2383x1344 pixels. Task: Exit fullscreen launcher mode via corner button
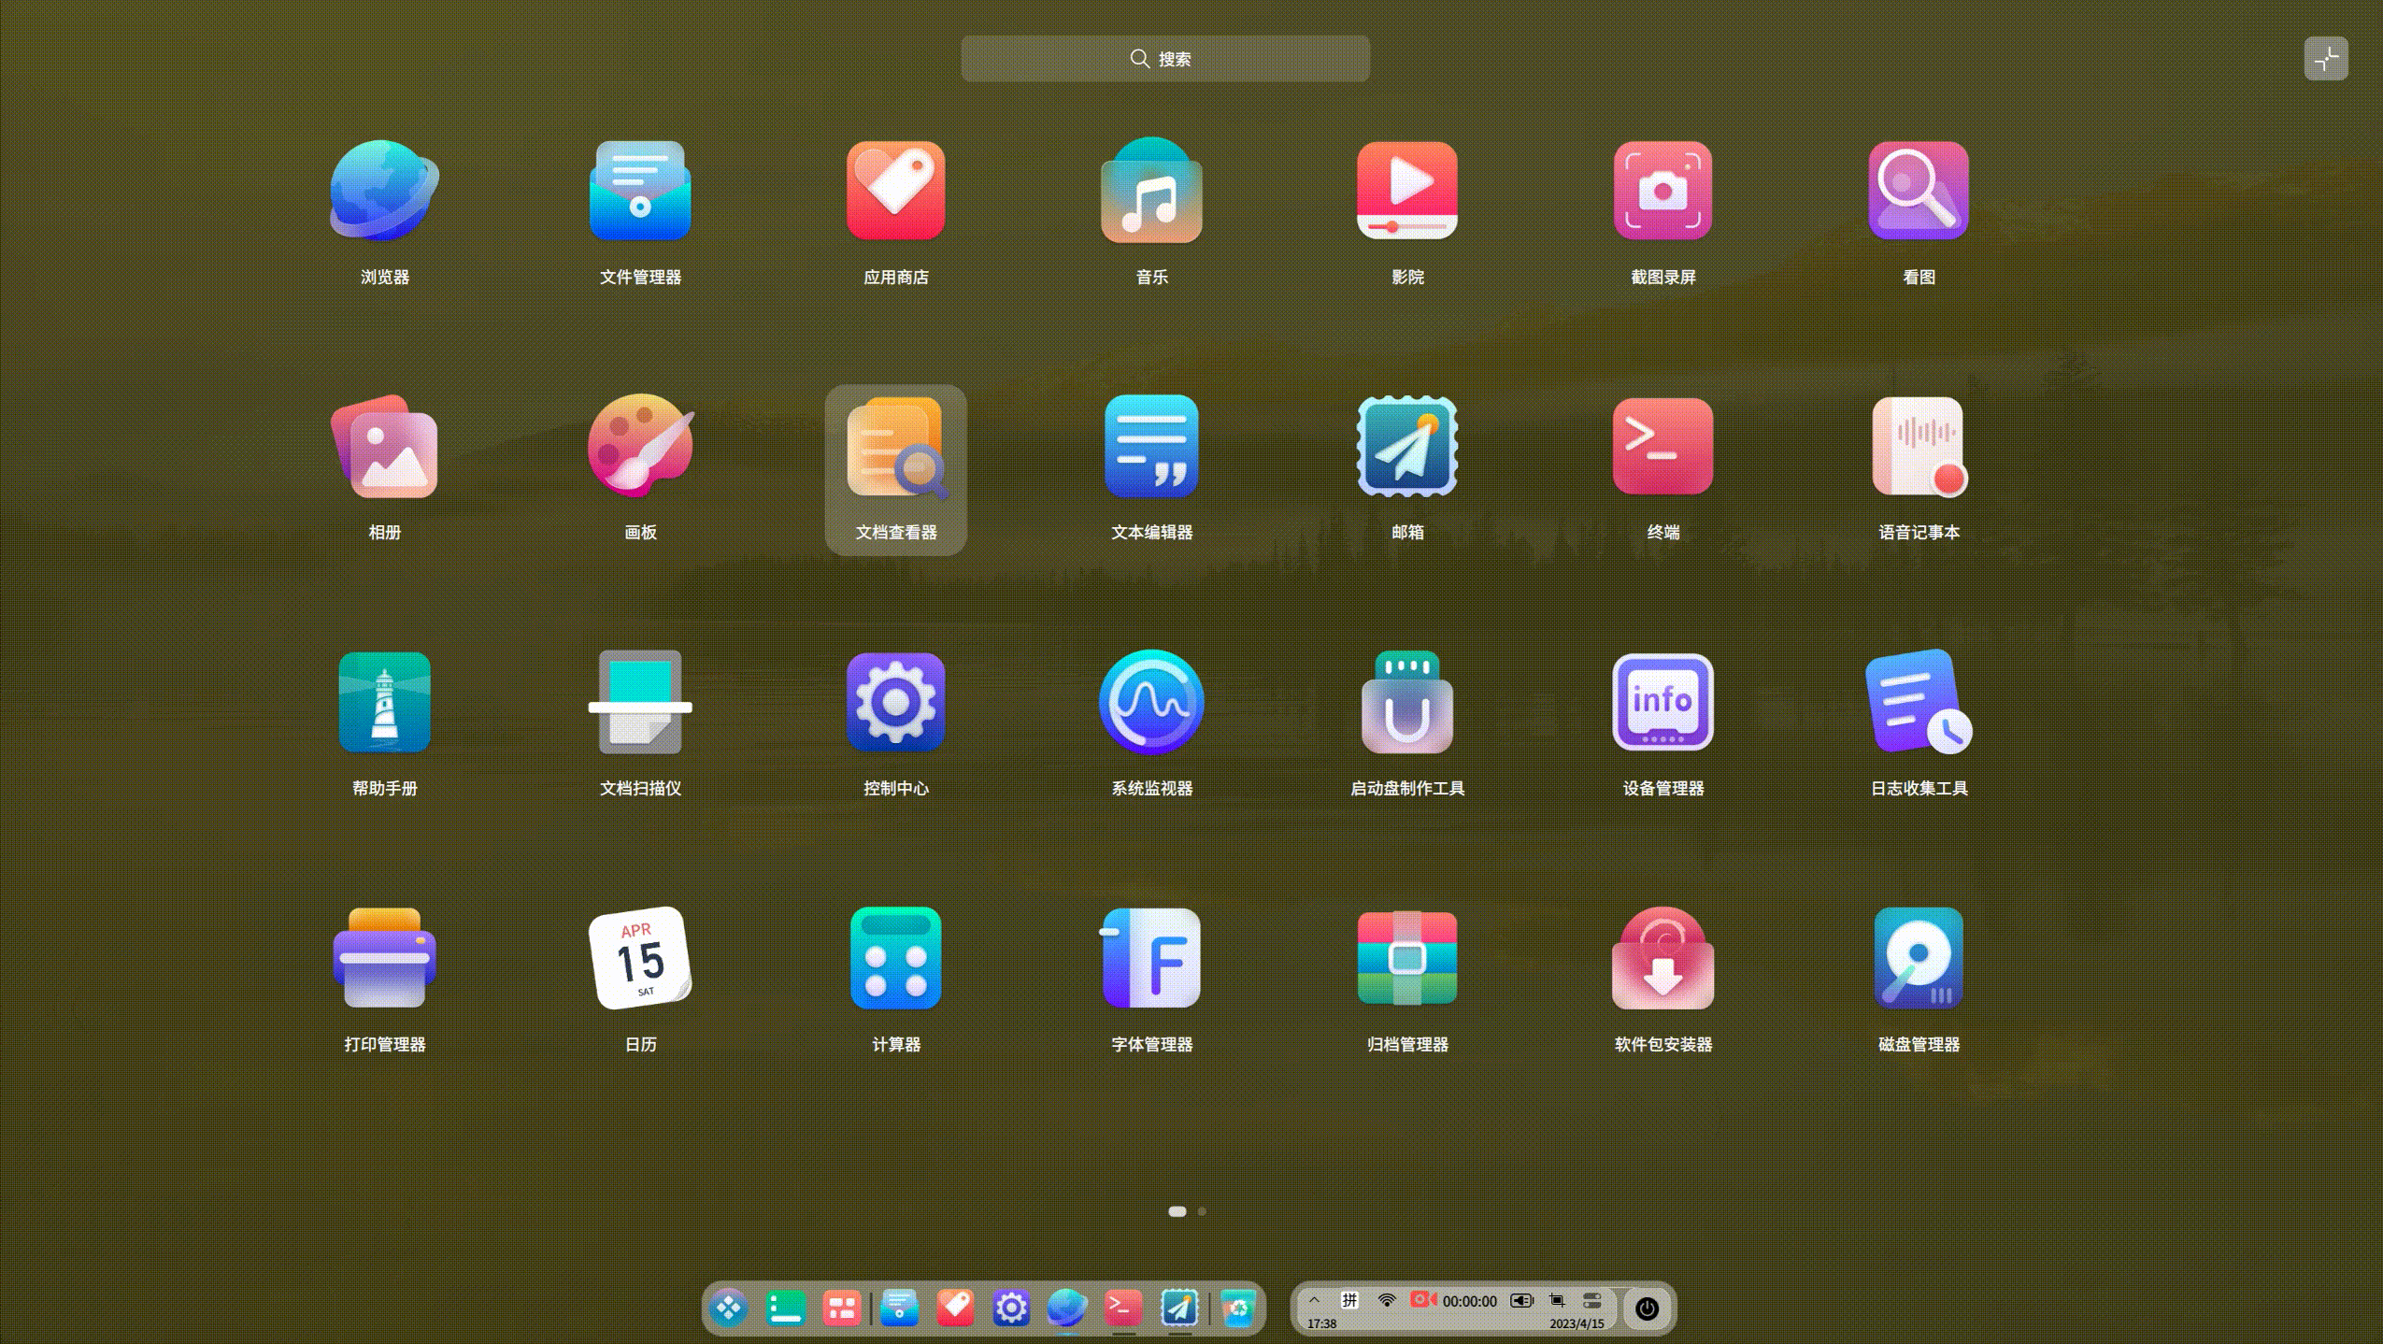click(x=2325, y=60)
